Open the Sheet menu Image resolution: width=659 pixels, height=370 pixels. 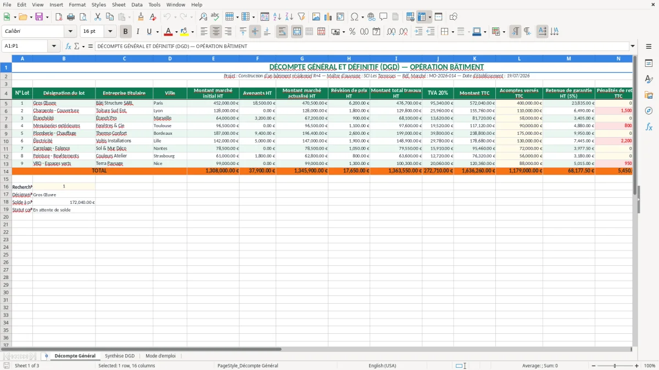(x=119, y=4)
